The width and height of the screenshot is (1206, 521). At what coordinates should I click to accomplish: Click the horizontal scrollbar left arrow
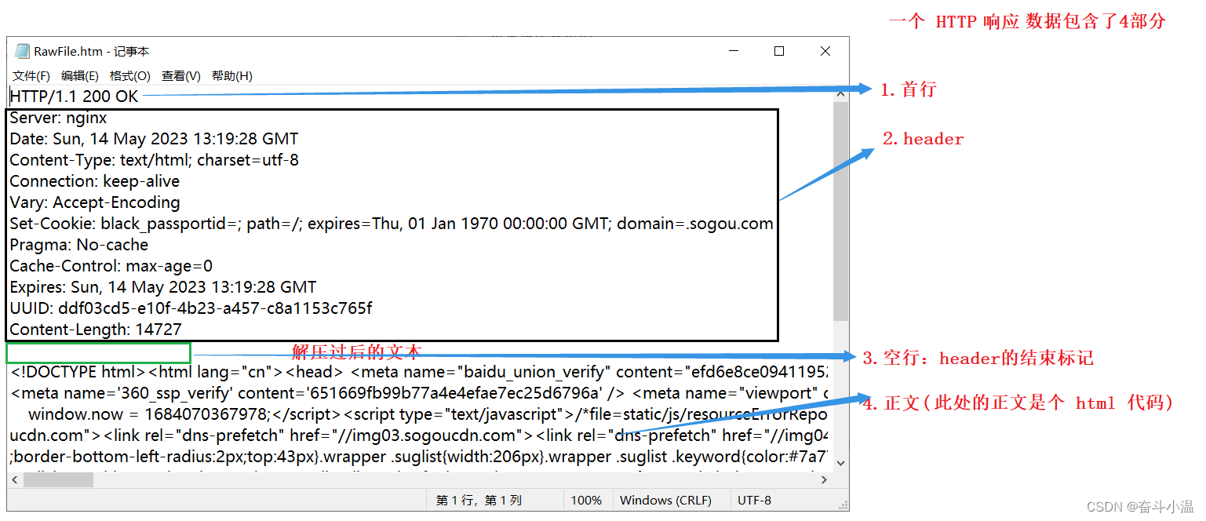[15, 479]
